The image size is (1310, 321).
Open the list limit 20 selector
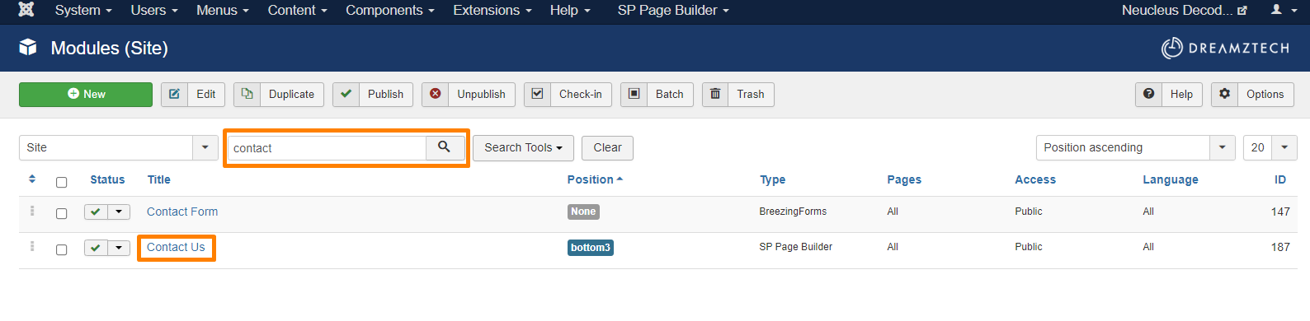click(1270, 148)
